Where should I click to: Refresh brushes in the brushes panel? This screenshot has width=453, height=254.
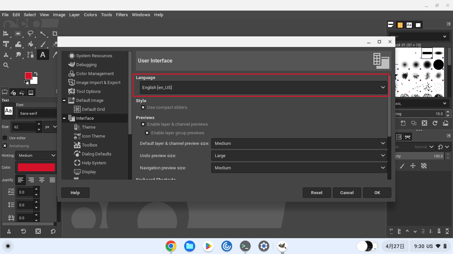click(x=435, y=123)
